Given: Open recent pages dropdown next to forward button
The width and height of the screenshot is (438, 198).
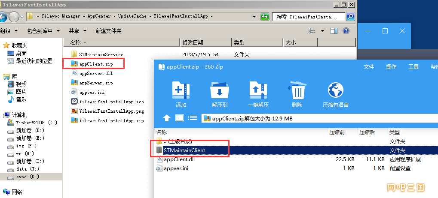Looking at the screenshot, I should pos(22,17).
